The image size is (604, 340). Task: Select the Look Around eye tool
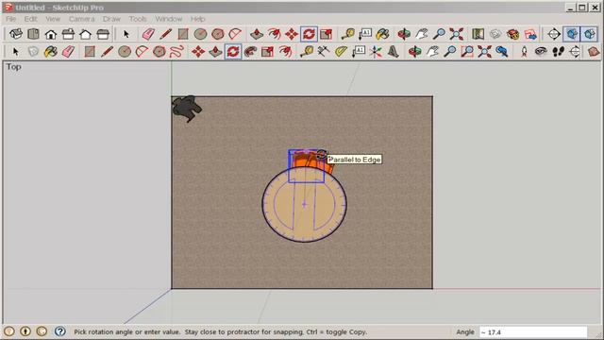541,51
